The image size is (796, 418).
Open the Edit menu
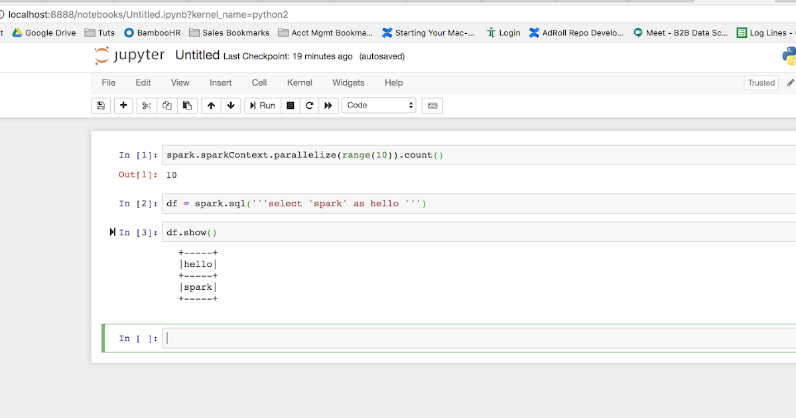[143, 83]
